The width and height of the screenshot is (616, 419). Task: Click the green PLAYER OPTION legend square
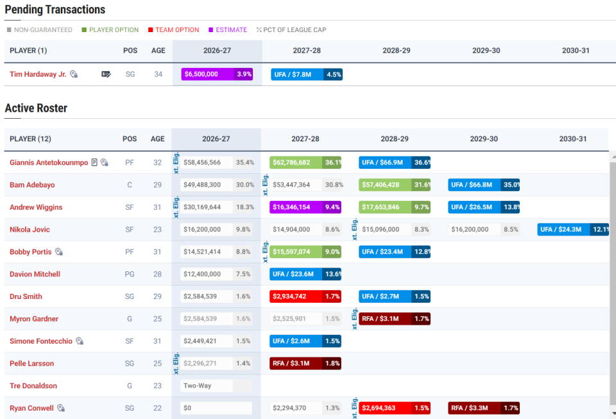[x=84, y=30]
